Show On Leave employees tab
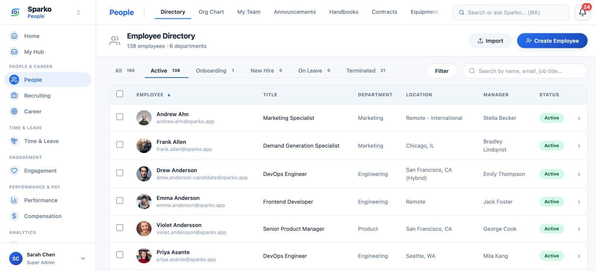 click(314, 70)
